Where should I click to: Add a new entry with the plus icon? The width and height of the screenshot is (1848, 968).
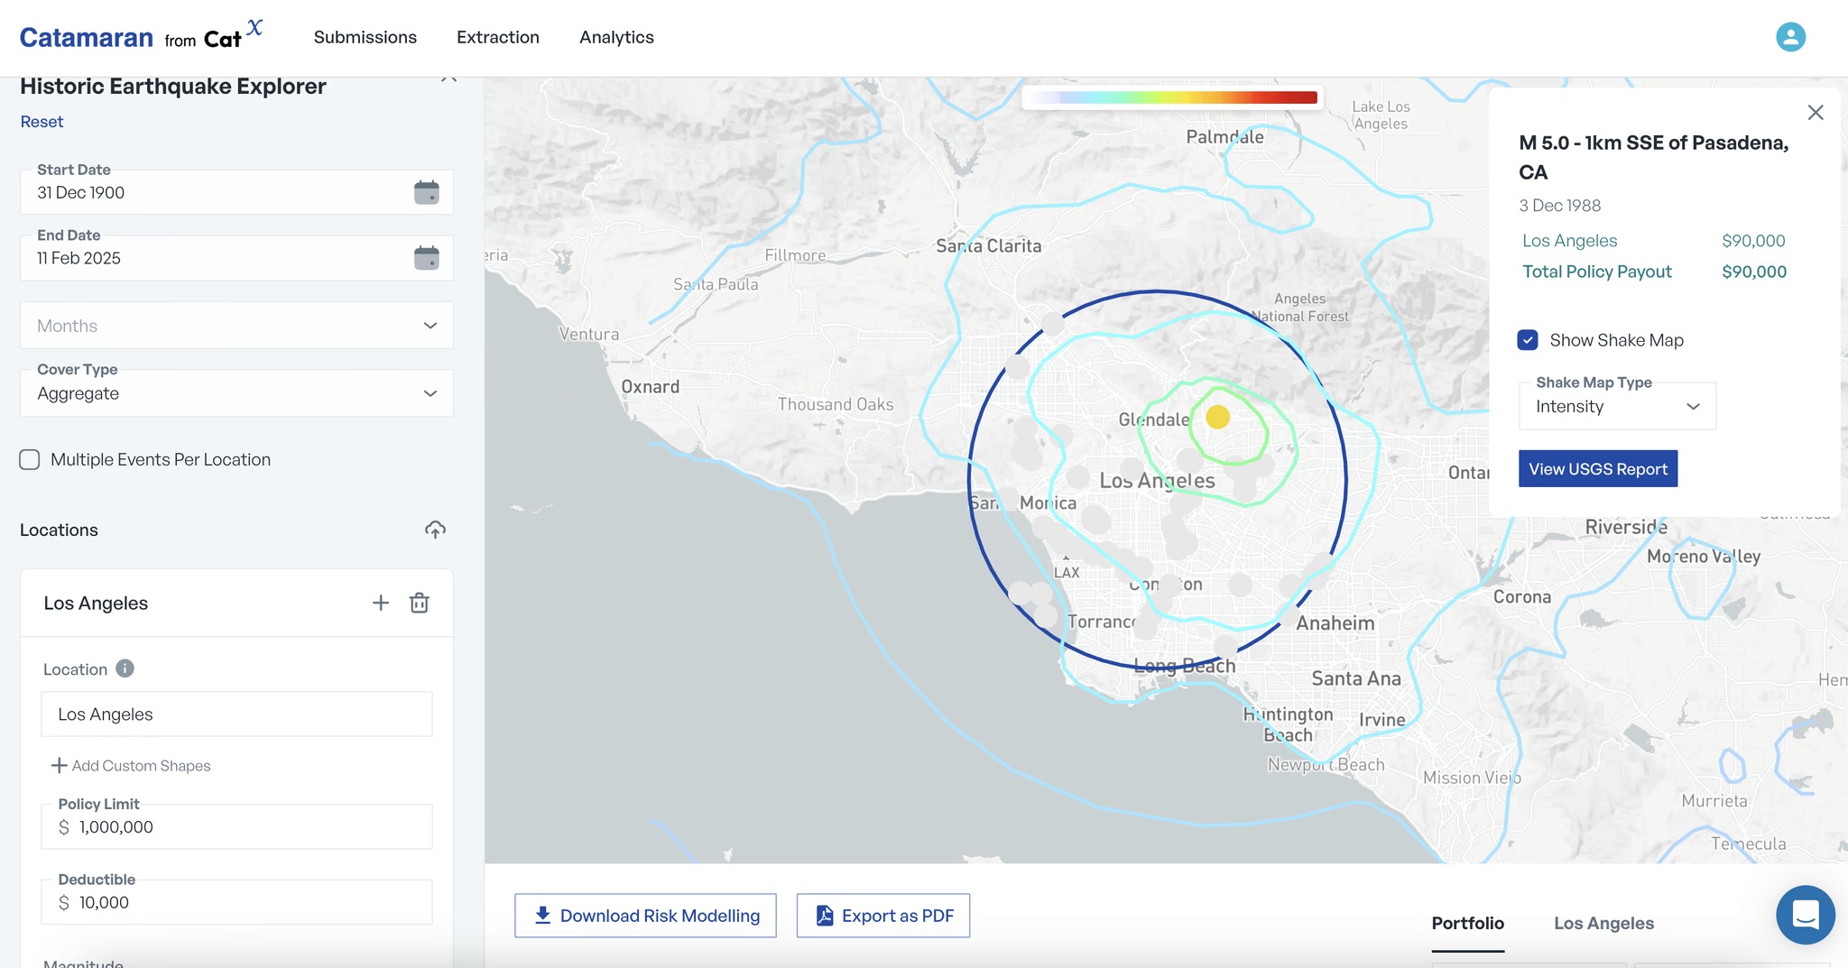coord(381,603)
